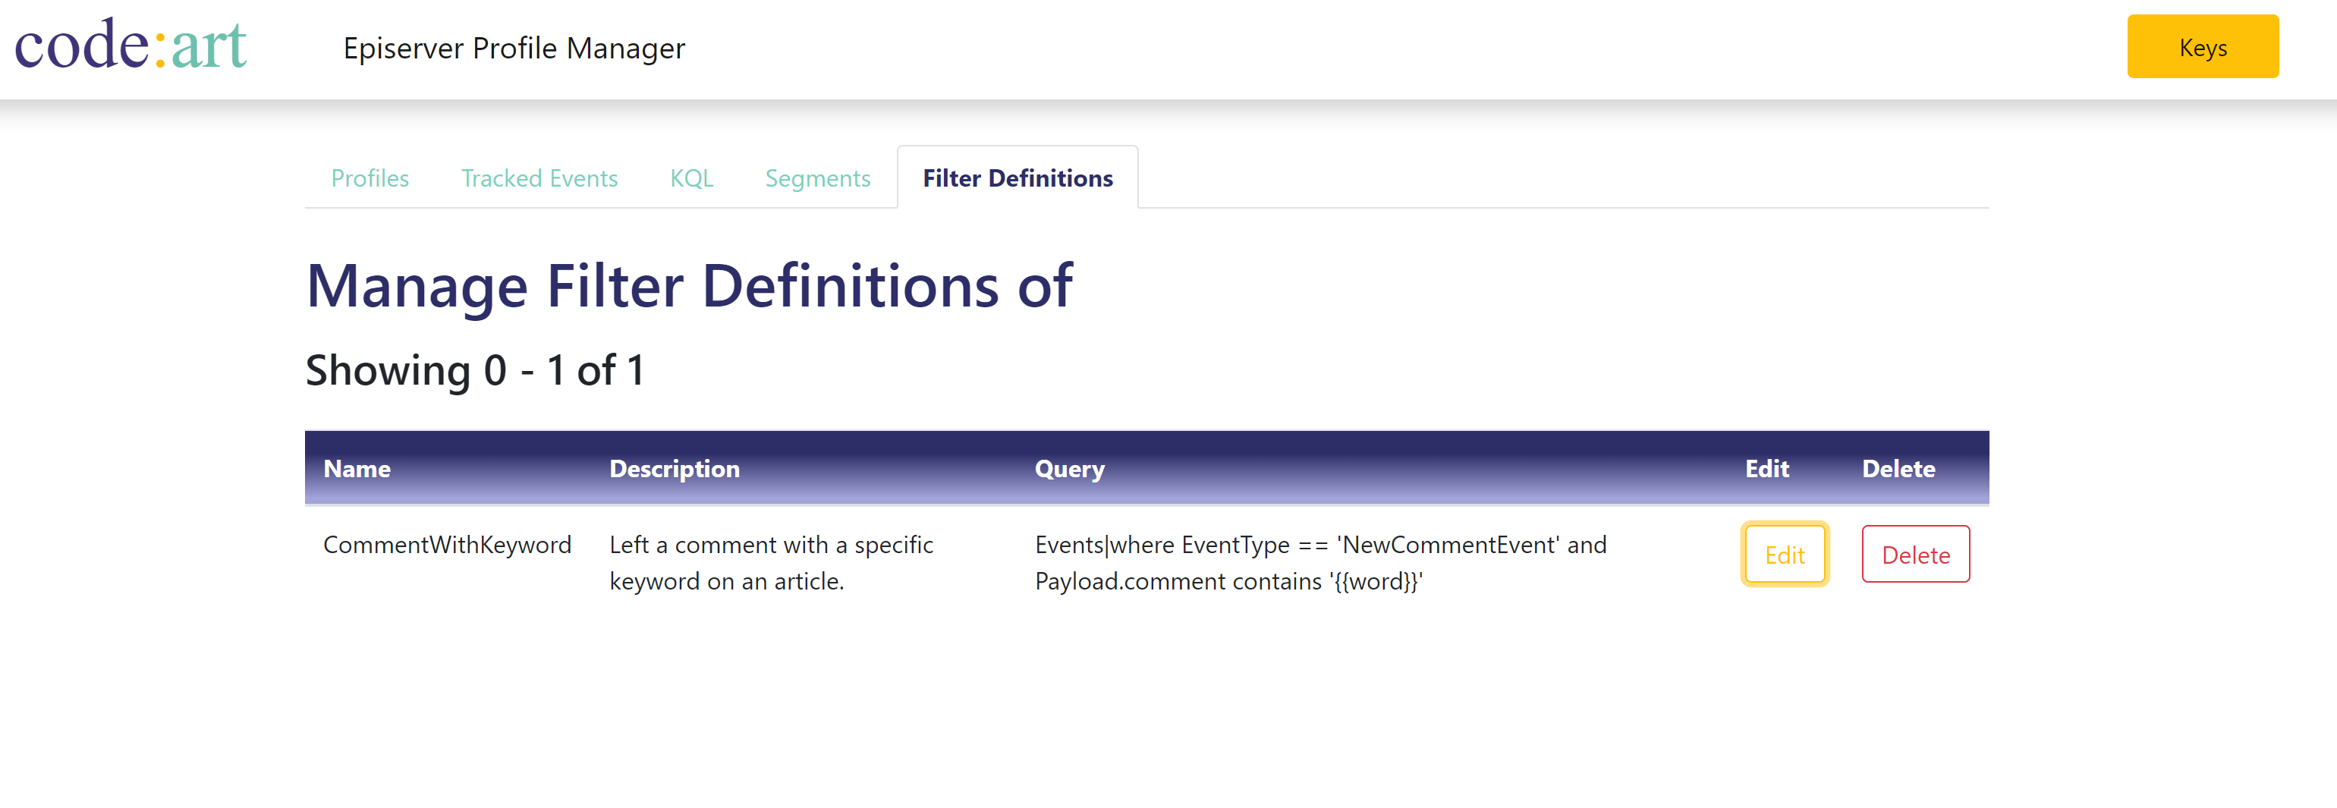Edit the CommentWithKeyword filter definition
2337x808 pixels.
coord(1784,554)
